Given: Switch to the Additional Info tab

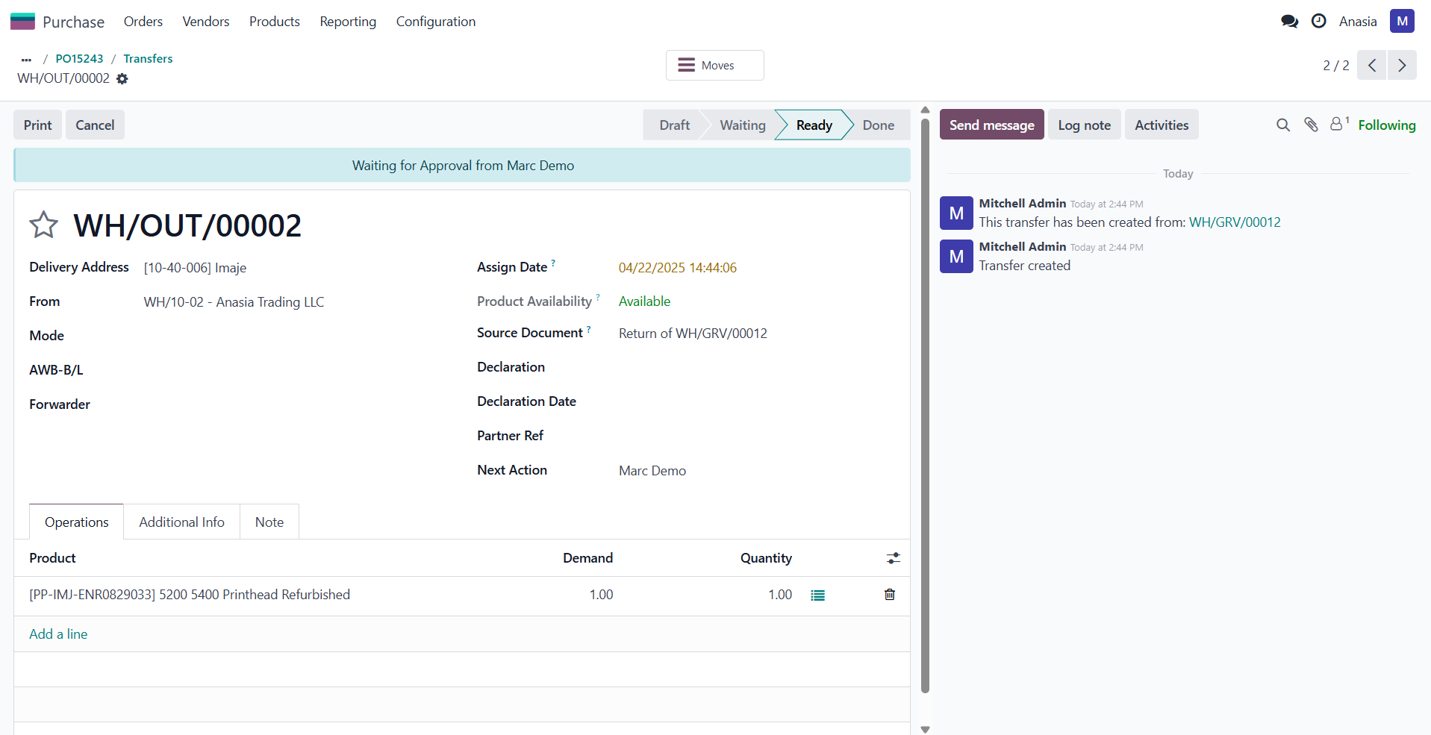Looking at the screenshot, I should point(181,522).
